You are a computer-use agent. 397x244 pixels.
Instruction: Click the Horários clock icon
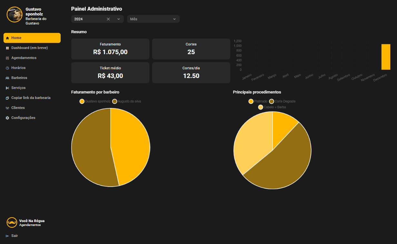(7, 68)
